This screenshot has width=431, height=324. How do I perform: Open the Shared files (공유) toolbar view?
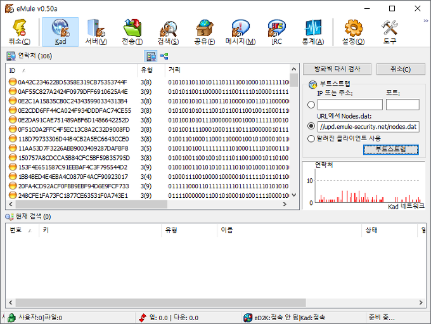(205, 32)
